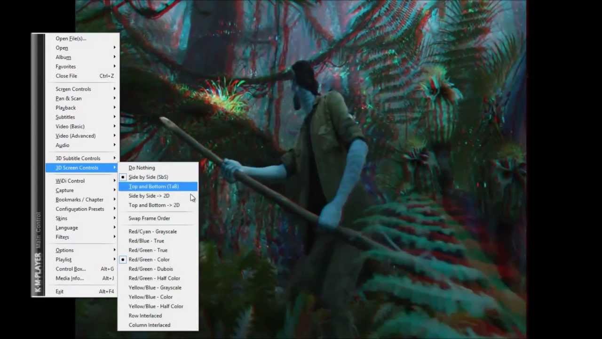Open the 3D Subtitle Controls submenu
Viewport: 602px width, 339px height.
coord(82,158)
